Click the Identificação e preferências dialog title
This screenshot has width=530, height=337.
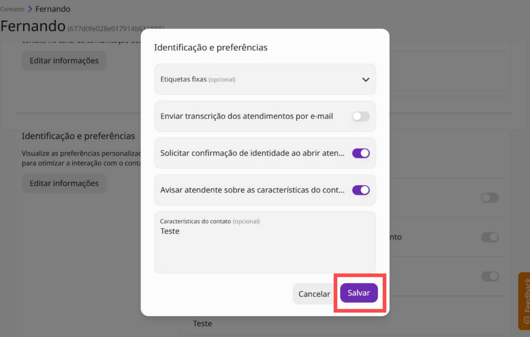point(211,47)
